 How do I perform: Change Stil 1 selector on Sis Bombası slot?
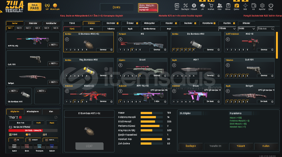click(x=13, y=91)
